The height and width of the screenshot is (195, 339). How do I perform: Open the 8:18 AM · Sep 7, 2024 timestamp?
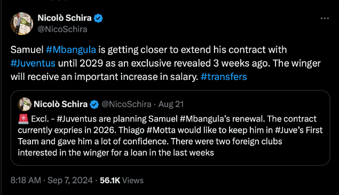(52, 180)
